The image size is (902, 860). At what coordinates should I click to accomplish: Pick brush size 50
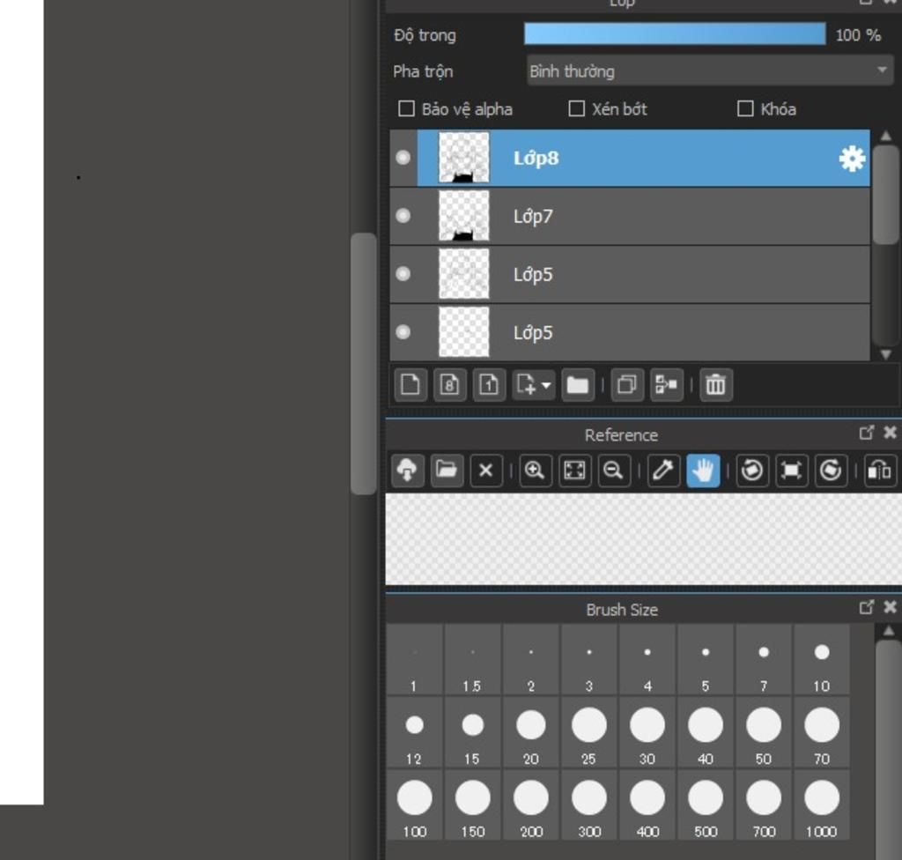(764, 732)
